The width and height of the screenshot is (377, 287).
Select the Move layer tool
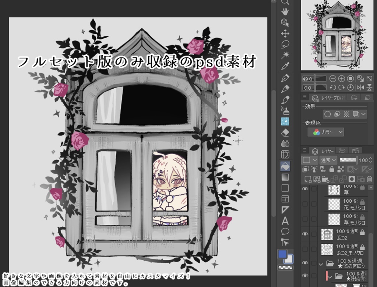(x=285, y=33)
